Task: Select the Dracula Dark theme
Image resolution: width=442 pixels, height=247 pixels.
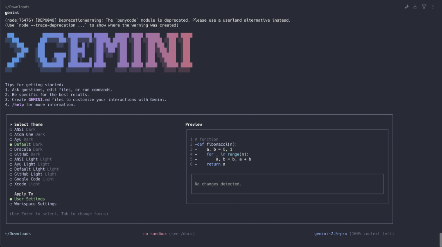Action: [x=26, y=149]
